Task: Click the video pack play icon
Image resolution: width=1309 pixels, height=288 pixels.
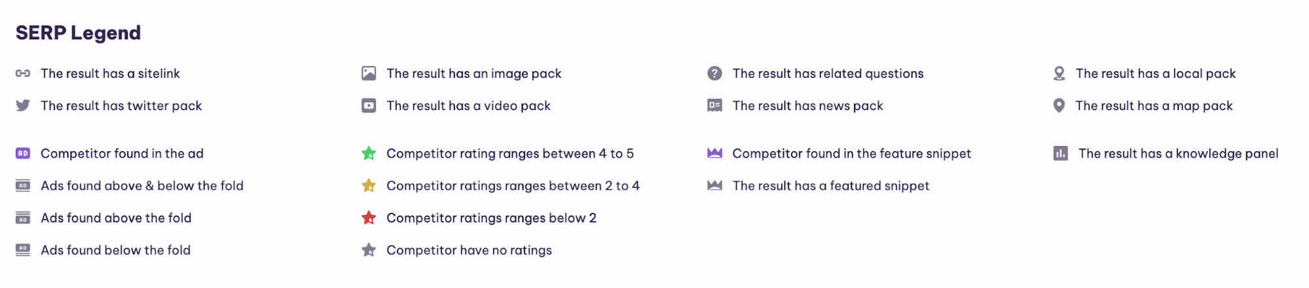Action: coord(369,105)
